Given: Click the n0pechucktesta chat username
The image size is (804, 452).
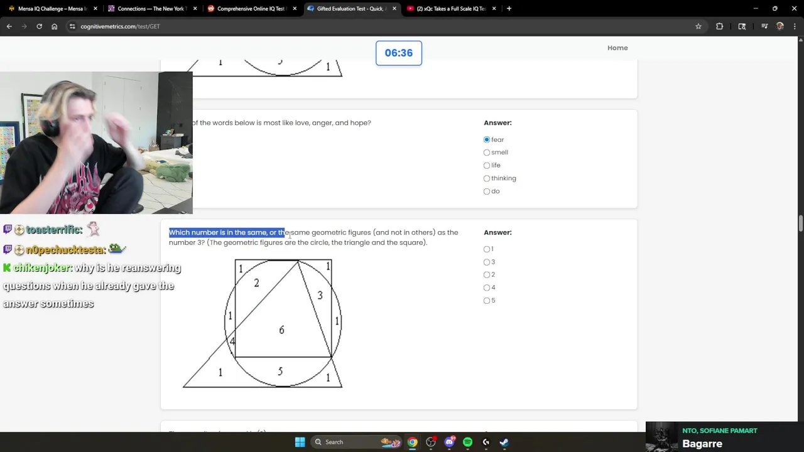Looking at the screenshot, I should (65, 250).
